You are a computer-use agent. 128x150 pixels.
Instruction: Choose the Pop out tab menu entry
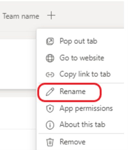(78, 41)
